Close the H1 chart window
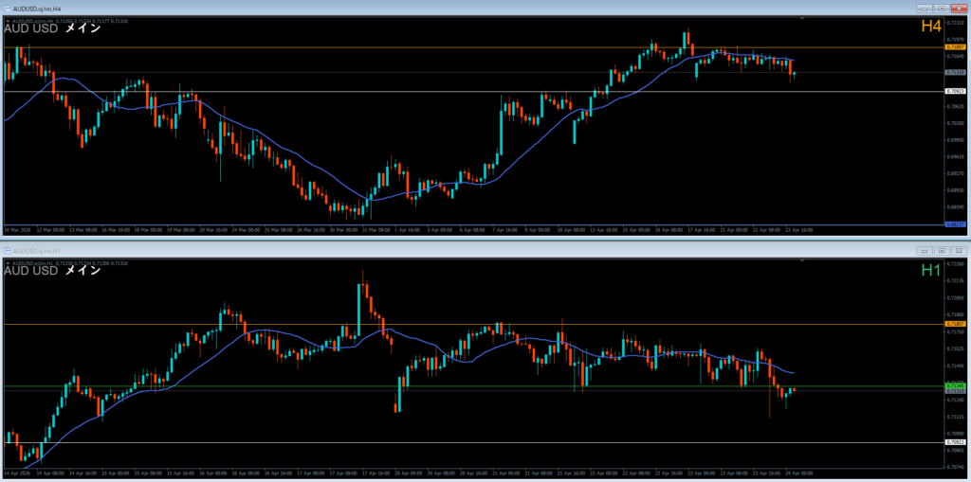 pyautogui.click(x=959, y=251)
